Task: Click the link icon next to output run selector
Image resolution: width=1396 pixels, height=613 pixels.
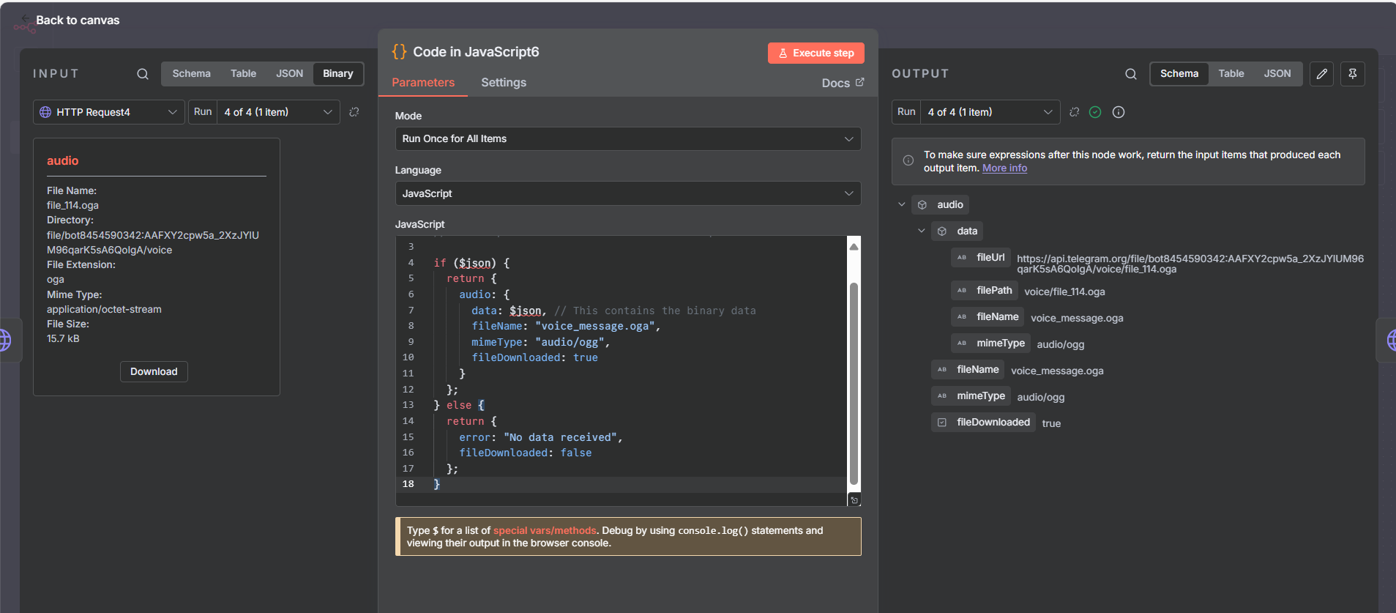Action: coord(1074,112)
